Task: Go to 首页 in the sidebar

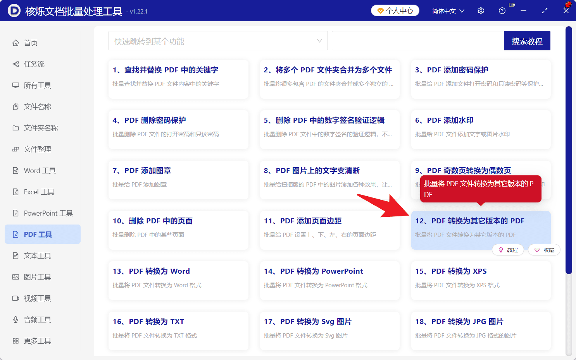Action: point(43,43)
